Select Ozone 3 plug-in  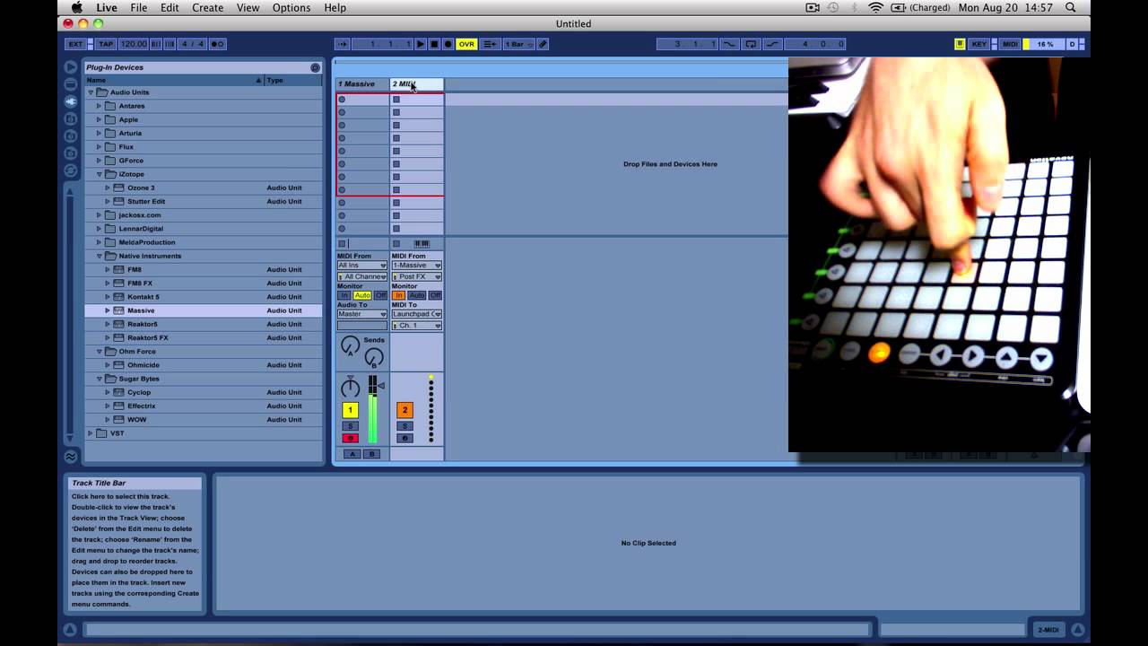(x=204, y=188)
